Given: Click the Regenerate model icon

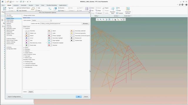Looking at the screenshot, I should click(x=4, y=9).
